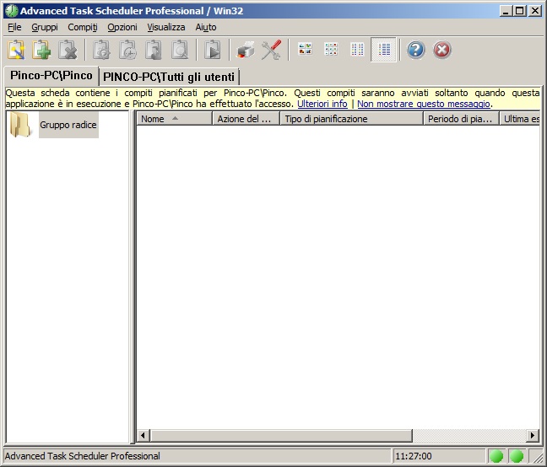Open the Gruppi menu
The height and width of the screenshot is (467, 547).
pos(44,27)
